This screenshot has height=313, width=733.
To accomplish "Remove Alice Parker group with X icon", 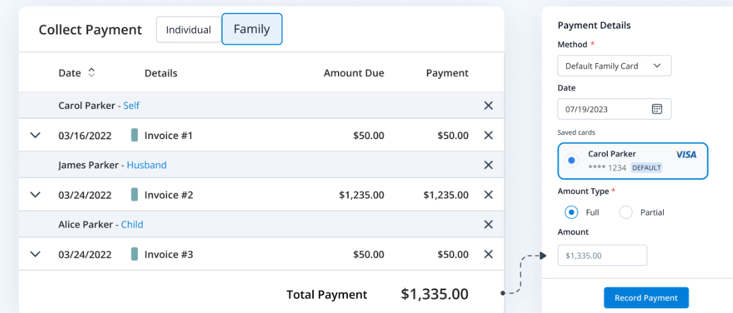I will pos(489,224).
